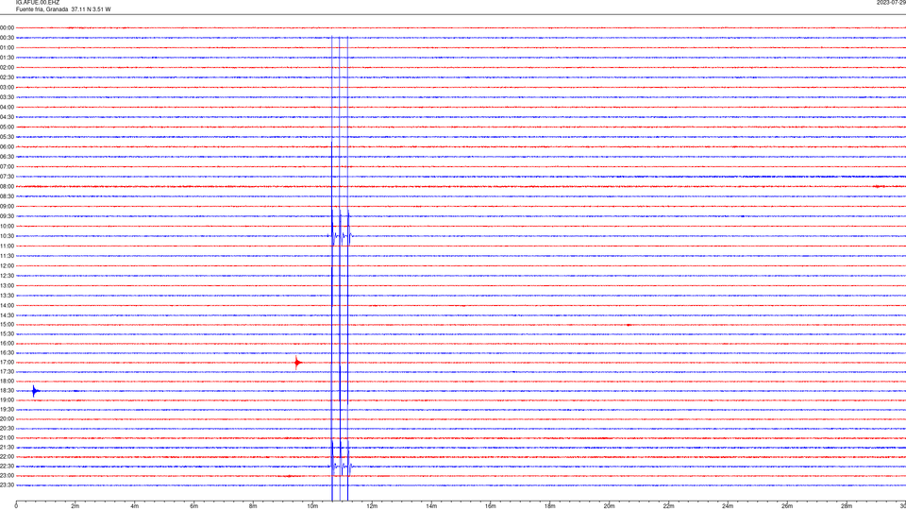
Task: Click the small red blip on the 15:00 trace
Action: tap(629, 325)
